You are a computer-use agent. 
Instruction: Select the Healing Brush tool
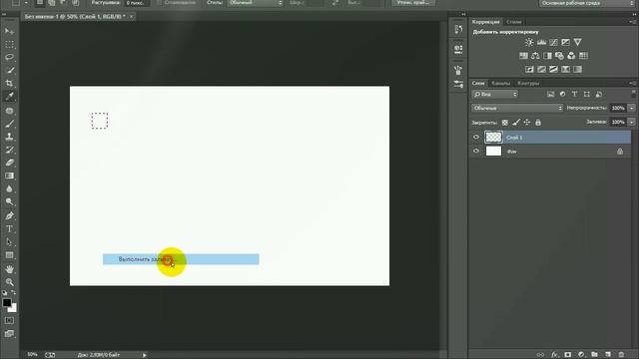click(9, 111)
